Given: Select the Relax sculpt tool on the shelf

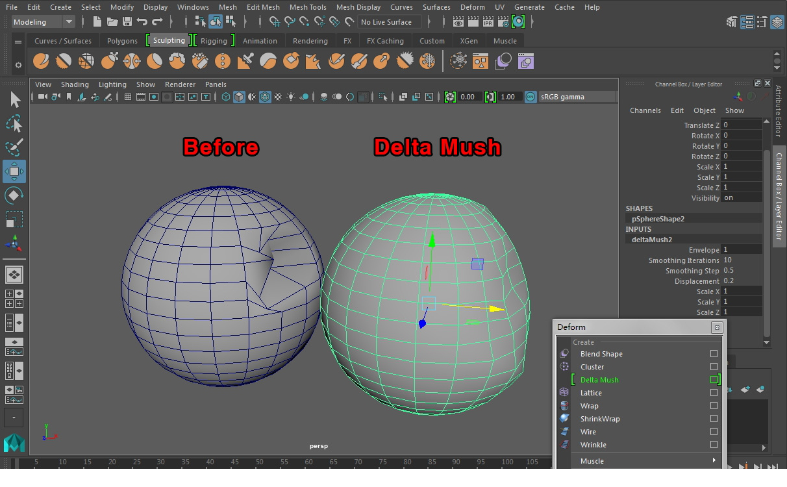Looking at the screenshot, I should 86,61.
